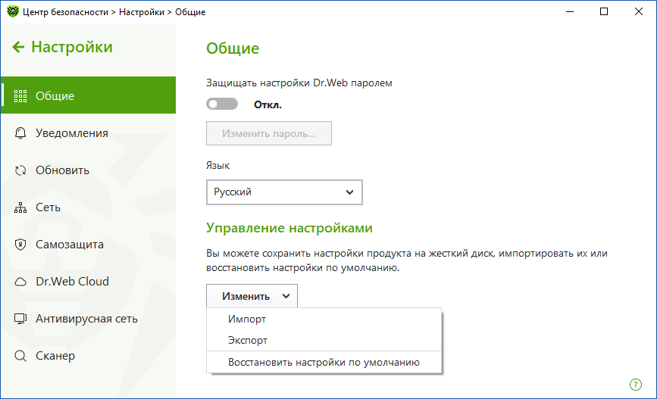Open the Русский language dropdown
The width and height of the screenshot is (657, 399).
click(284, 192)
